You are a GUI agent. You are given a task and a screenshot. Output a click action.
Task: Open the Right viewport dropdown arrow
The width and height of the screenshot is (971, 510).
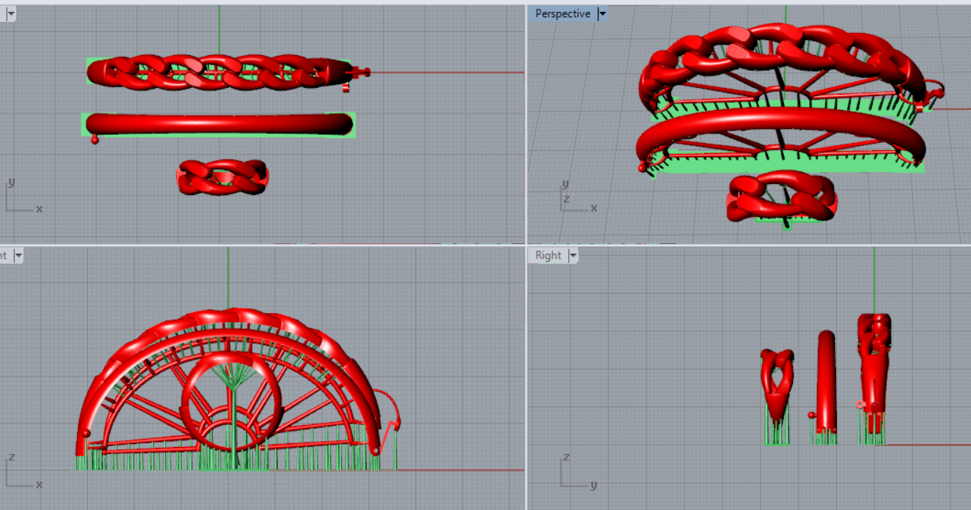573,256
